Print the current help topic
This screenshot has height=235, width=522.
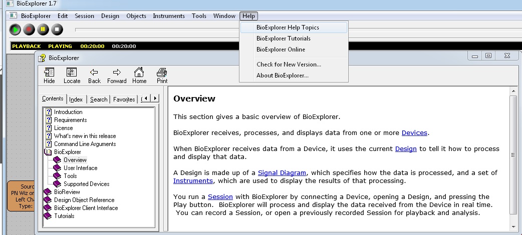tap(162, 75)
